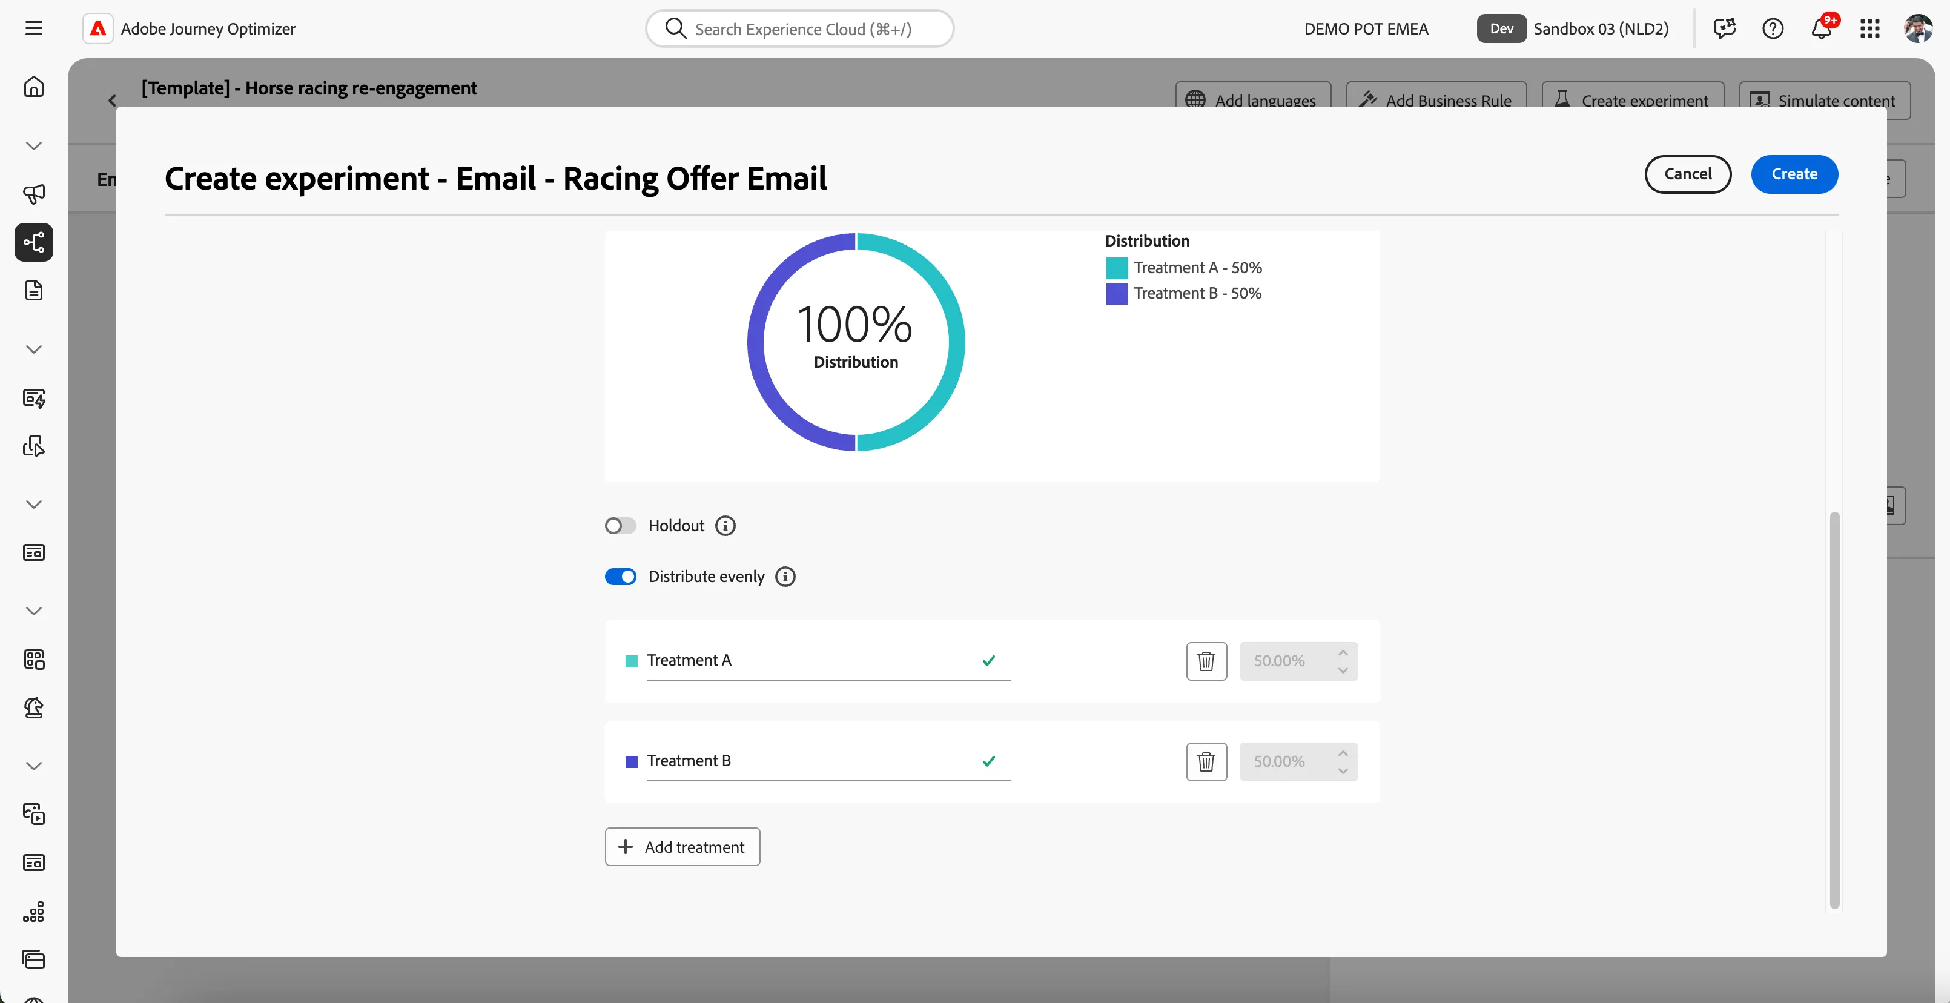Open the analytics dots icon in sidebar
The height and width of the screenshot is (1003, 1950).
[33, 912]
